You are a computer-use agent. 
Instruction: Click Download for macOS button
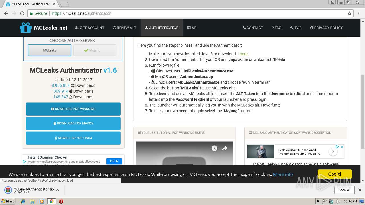tap(73, 123)
